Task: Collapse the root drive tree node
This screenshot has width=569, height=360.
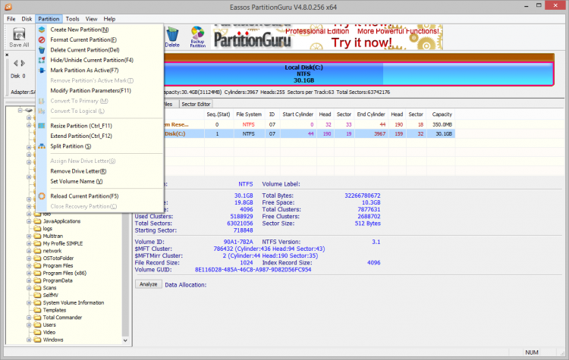Action: 20,110
